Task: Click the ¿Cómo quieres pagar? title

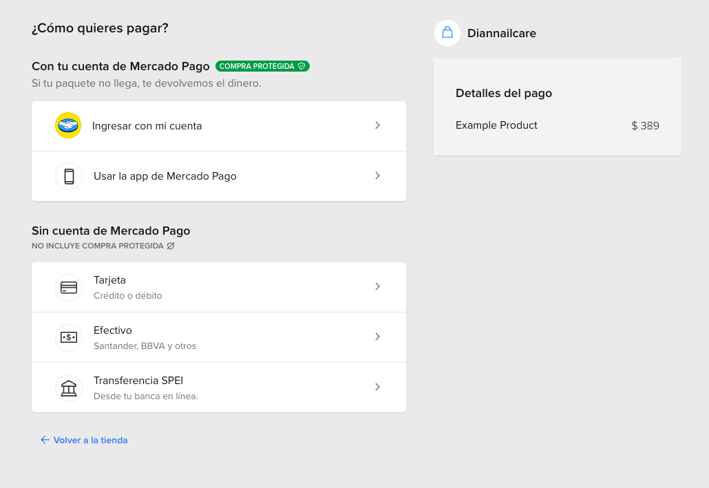Action: [100, 28]
